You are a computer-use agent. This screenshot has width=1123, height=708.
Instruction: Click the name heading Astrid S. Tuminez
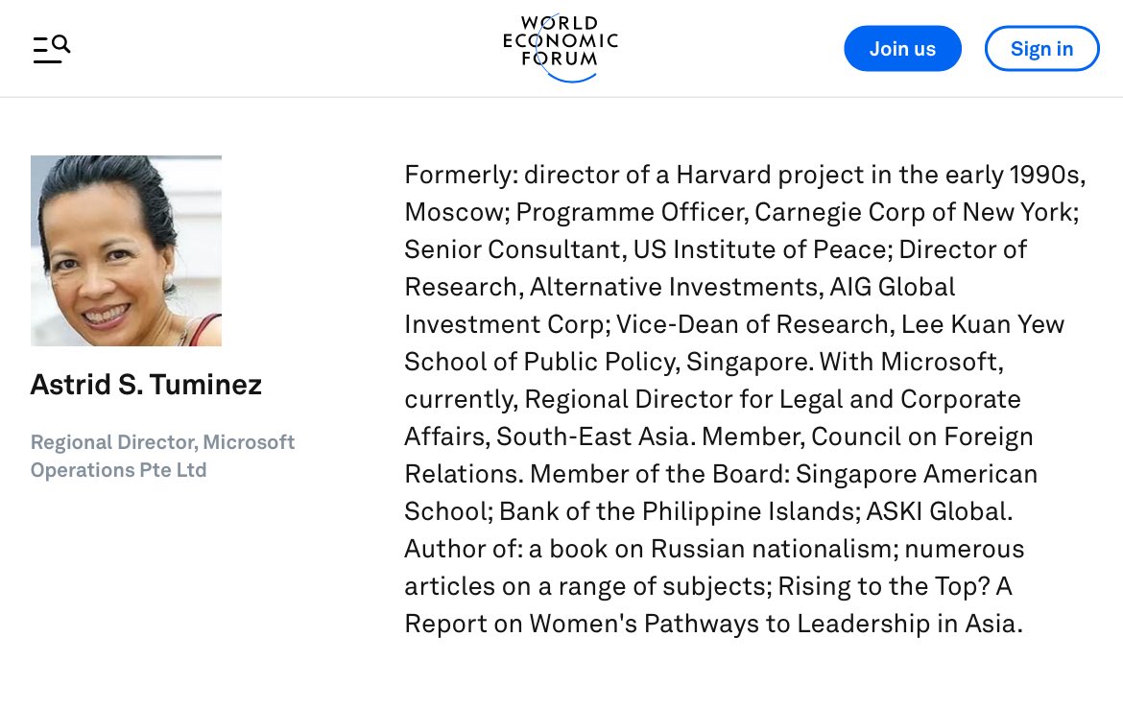pos(146,385)
